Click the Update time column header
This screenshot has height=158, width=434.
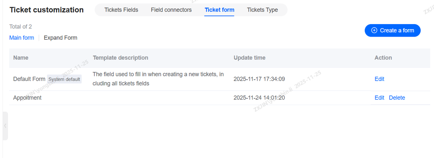[249, 58]
